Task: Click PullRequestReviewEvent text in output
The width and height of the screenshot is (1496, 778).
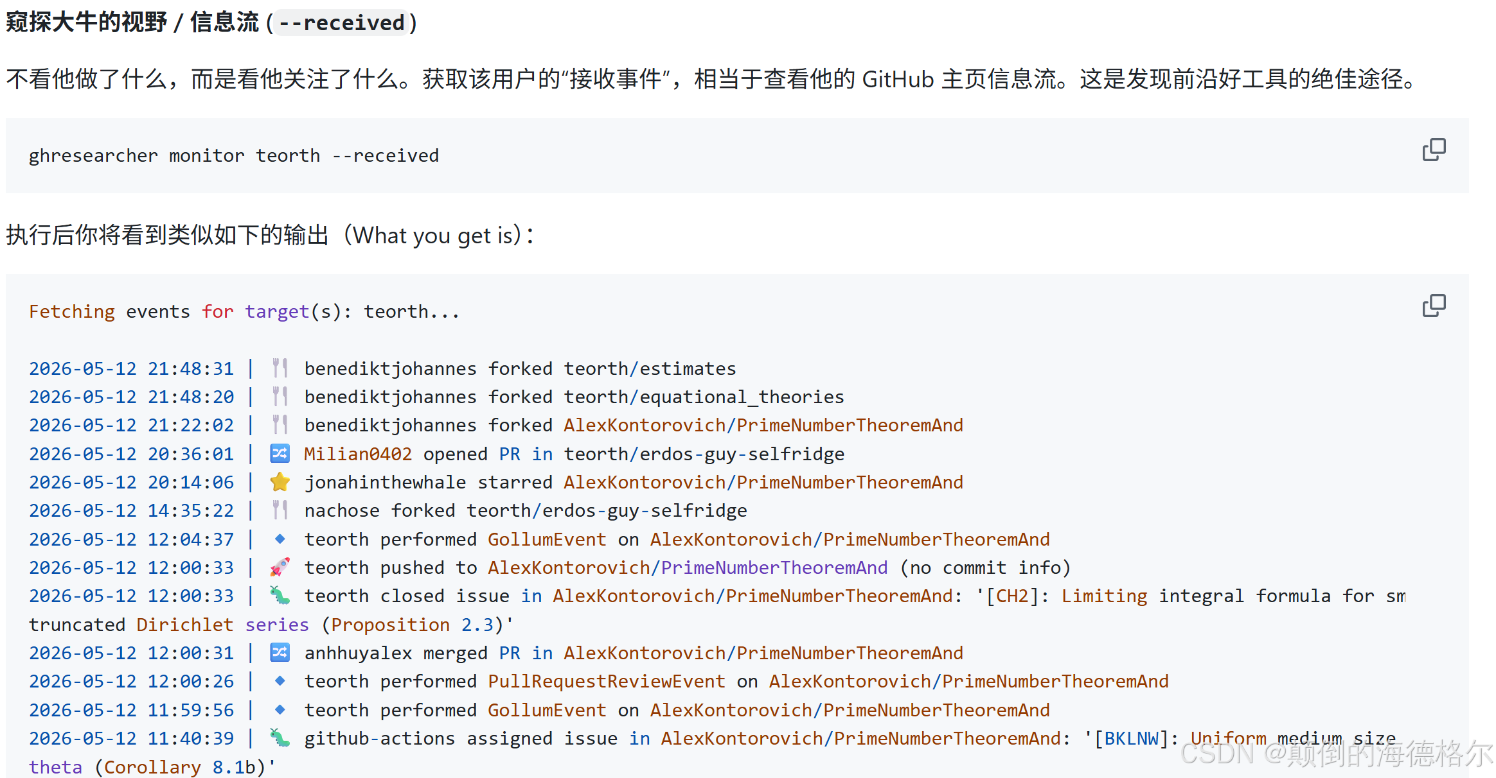Action: pos(606,681)
